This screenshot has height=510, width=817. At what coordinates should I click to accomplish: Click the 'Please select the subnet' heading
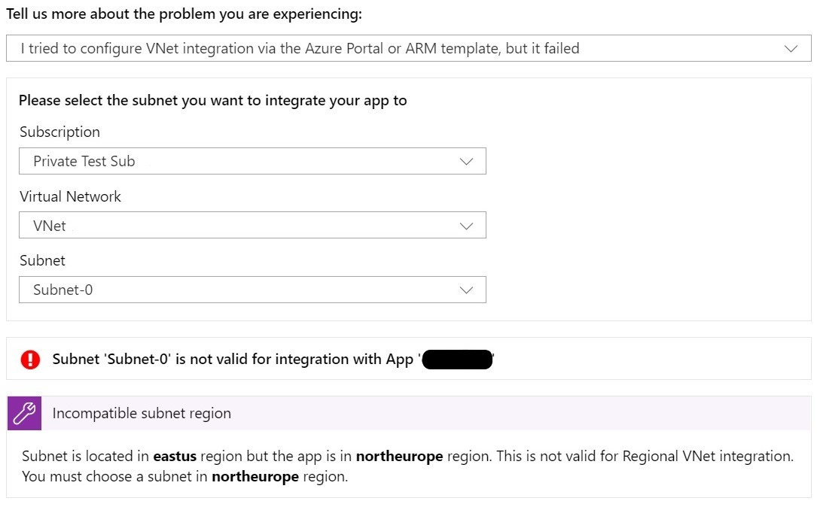click(212, 101)
